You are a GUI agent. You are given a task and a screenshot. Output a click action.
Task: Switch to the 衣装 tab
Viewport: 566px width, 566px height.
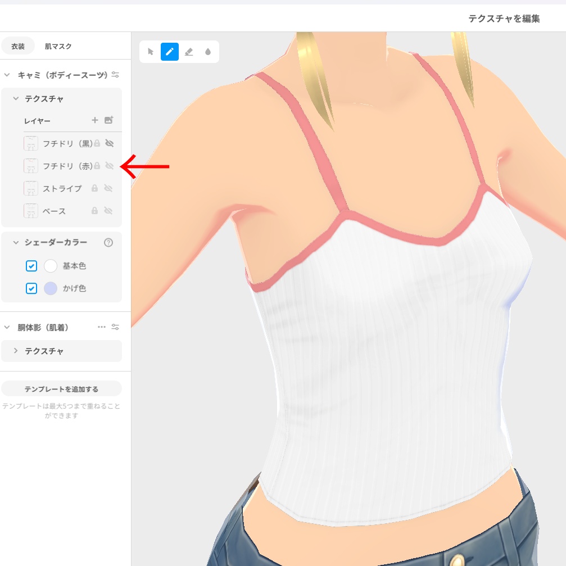[18, 46]
